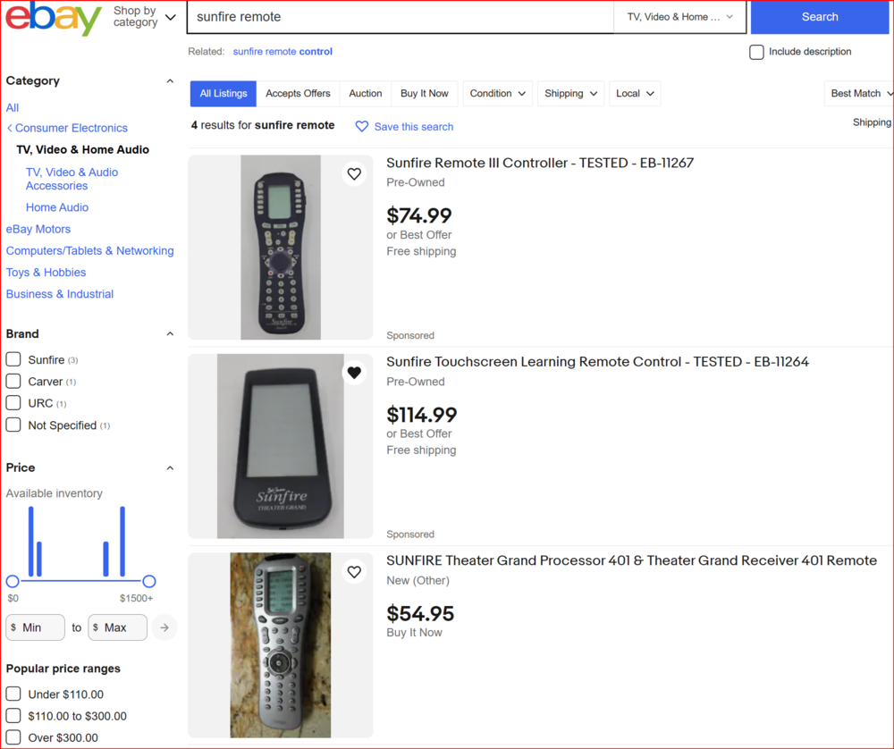Click the heart icon beside Save this search
Image resolution: width=894 pixels, height=749 pixels.
362,127
